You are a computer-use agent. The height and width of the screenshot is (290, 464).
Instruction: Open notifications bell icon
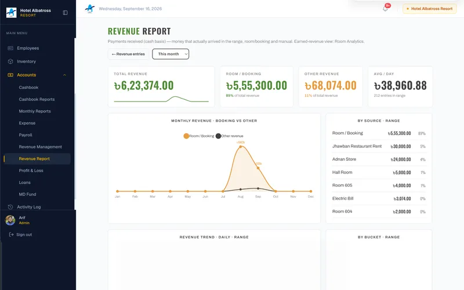385,9
